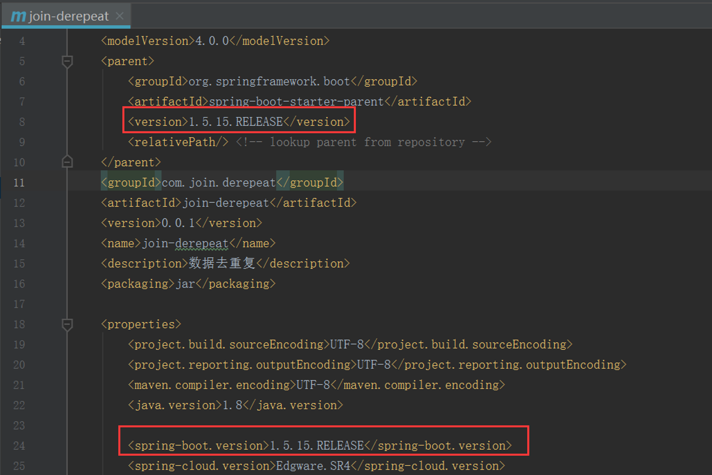
Task: Place cursor in org.springframework.boot groupId value
Action: point(269,81)
